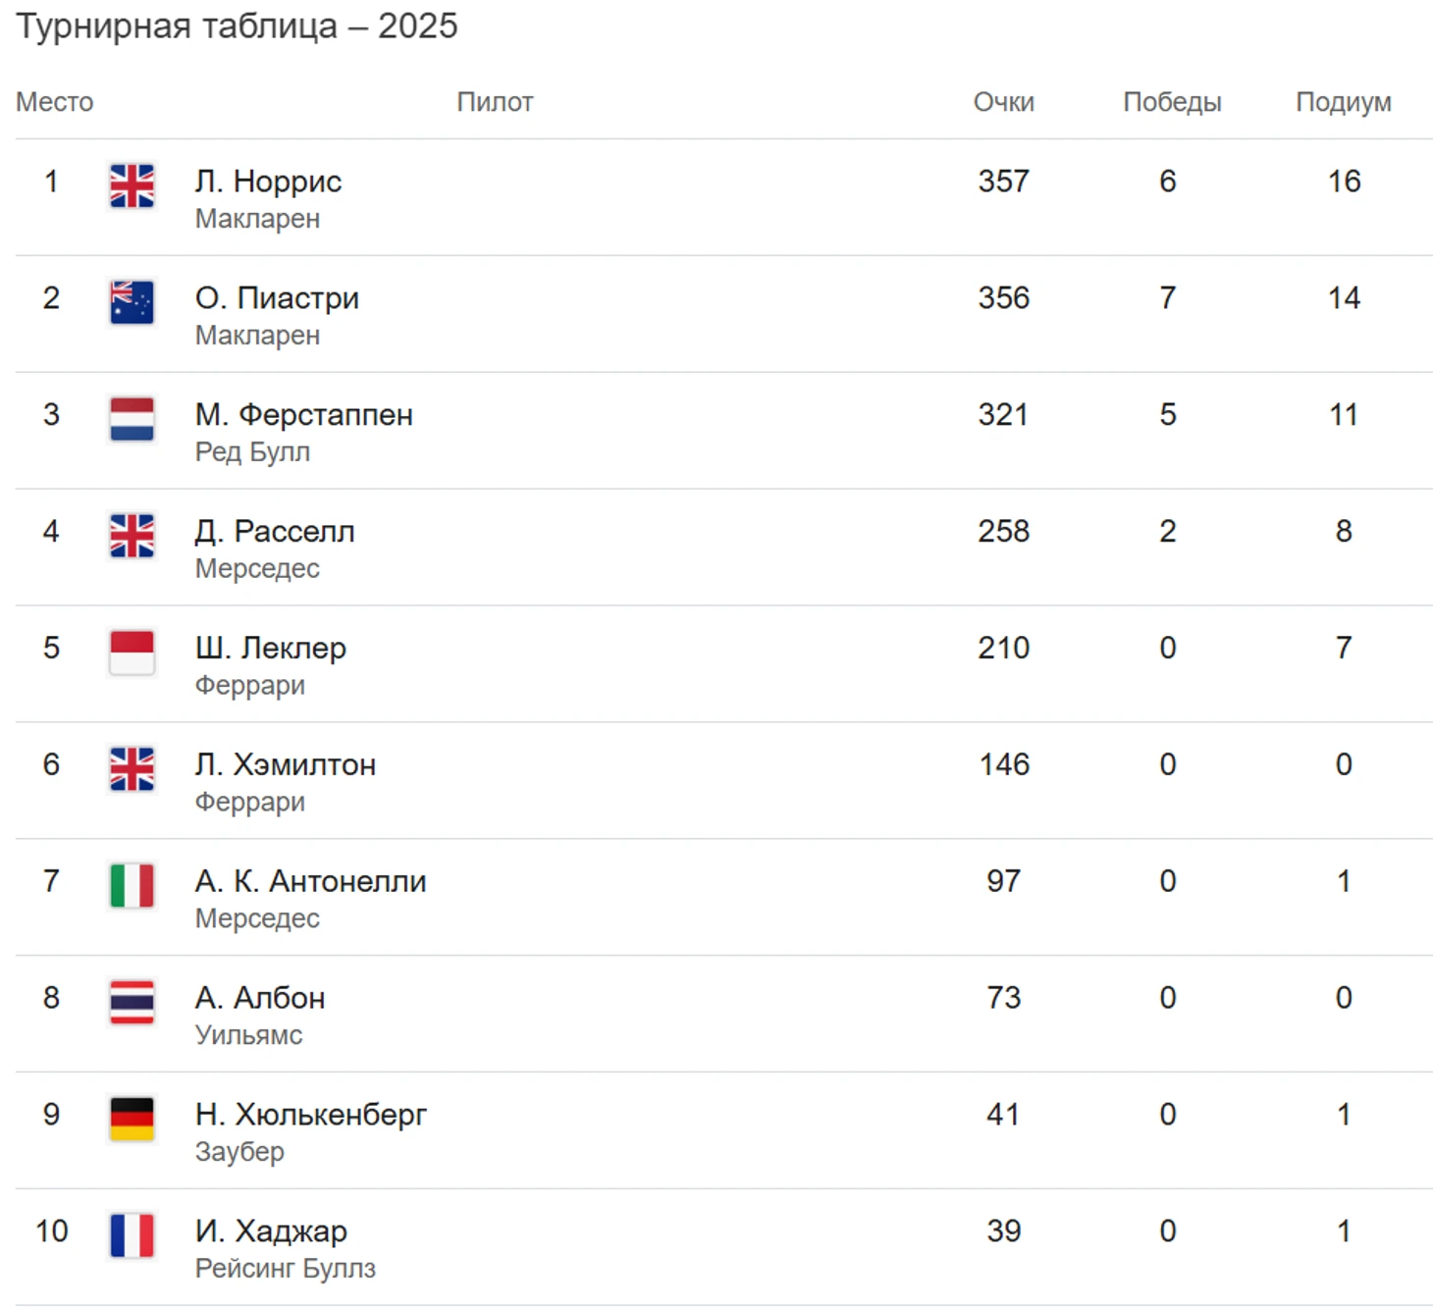Open driver М. Ферстаппен
This screenshot has width=1433, height=1307.
tap(303, 415)
